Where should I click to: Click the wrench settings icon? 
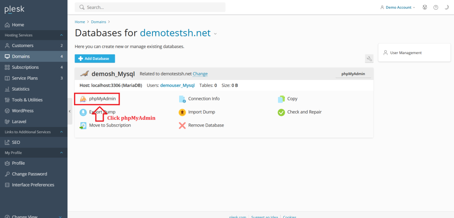(x=369, y=59)
